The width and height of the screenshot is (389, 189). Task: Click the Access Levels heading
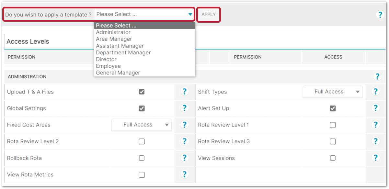[x=28, y=41]
